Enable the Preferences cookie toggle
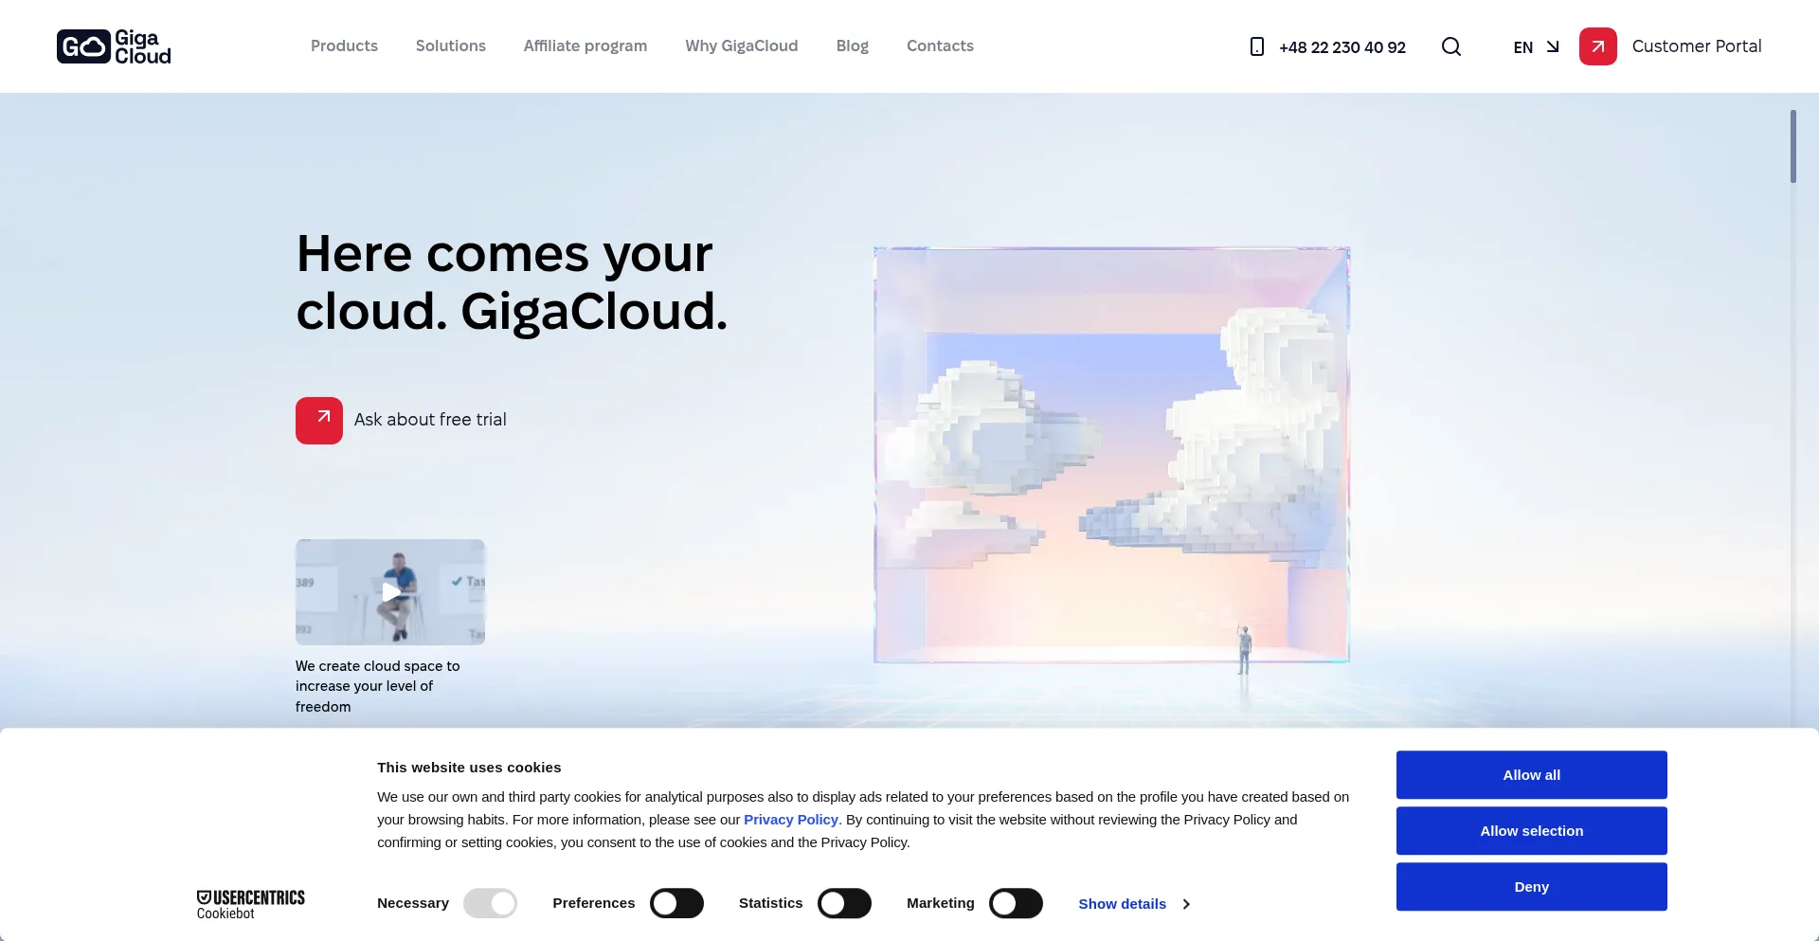1819x941 pixels. pyautogui.click(x=676, y=903)
